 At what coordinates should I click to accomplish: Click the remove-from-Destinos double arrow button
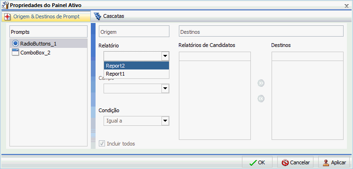point(261,99)
